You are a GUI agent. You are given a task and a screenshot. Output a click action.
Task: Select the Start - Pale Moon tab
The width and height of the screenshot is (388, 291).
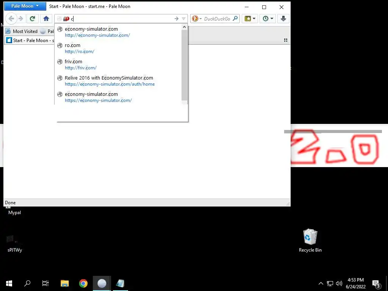(x=30, y=40)
